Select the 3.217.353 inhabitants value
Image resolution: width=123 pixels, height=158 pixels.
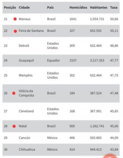tap(97, 61)
